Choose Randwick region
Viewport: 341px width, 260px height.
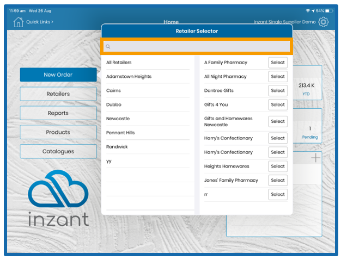pos(148,147)
